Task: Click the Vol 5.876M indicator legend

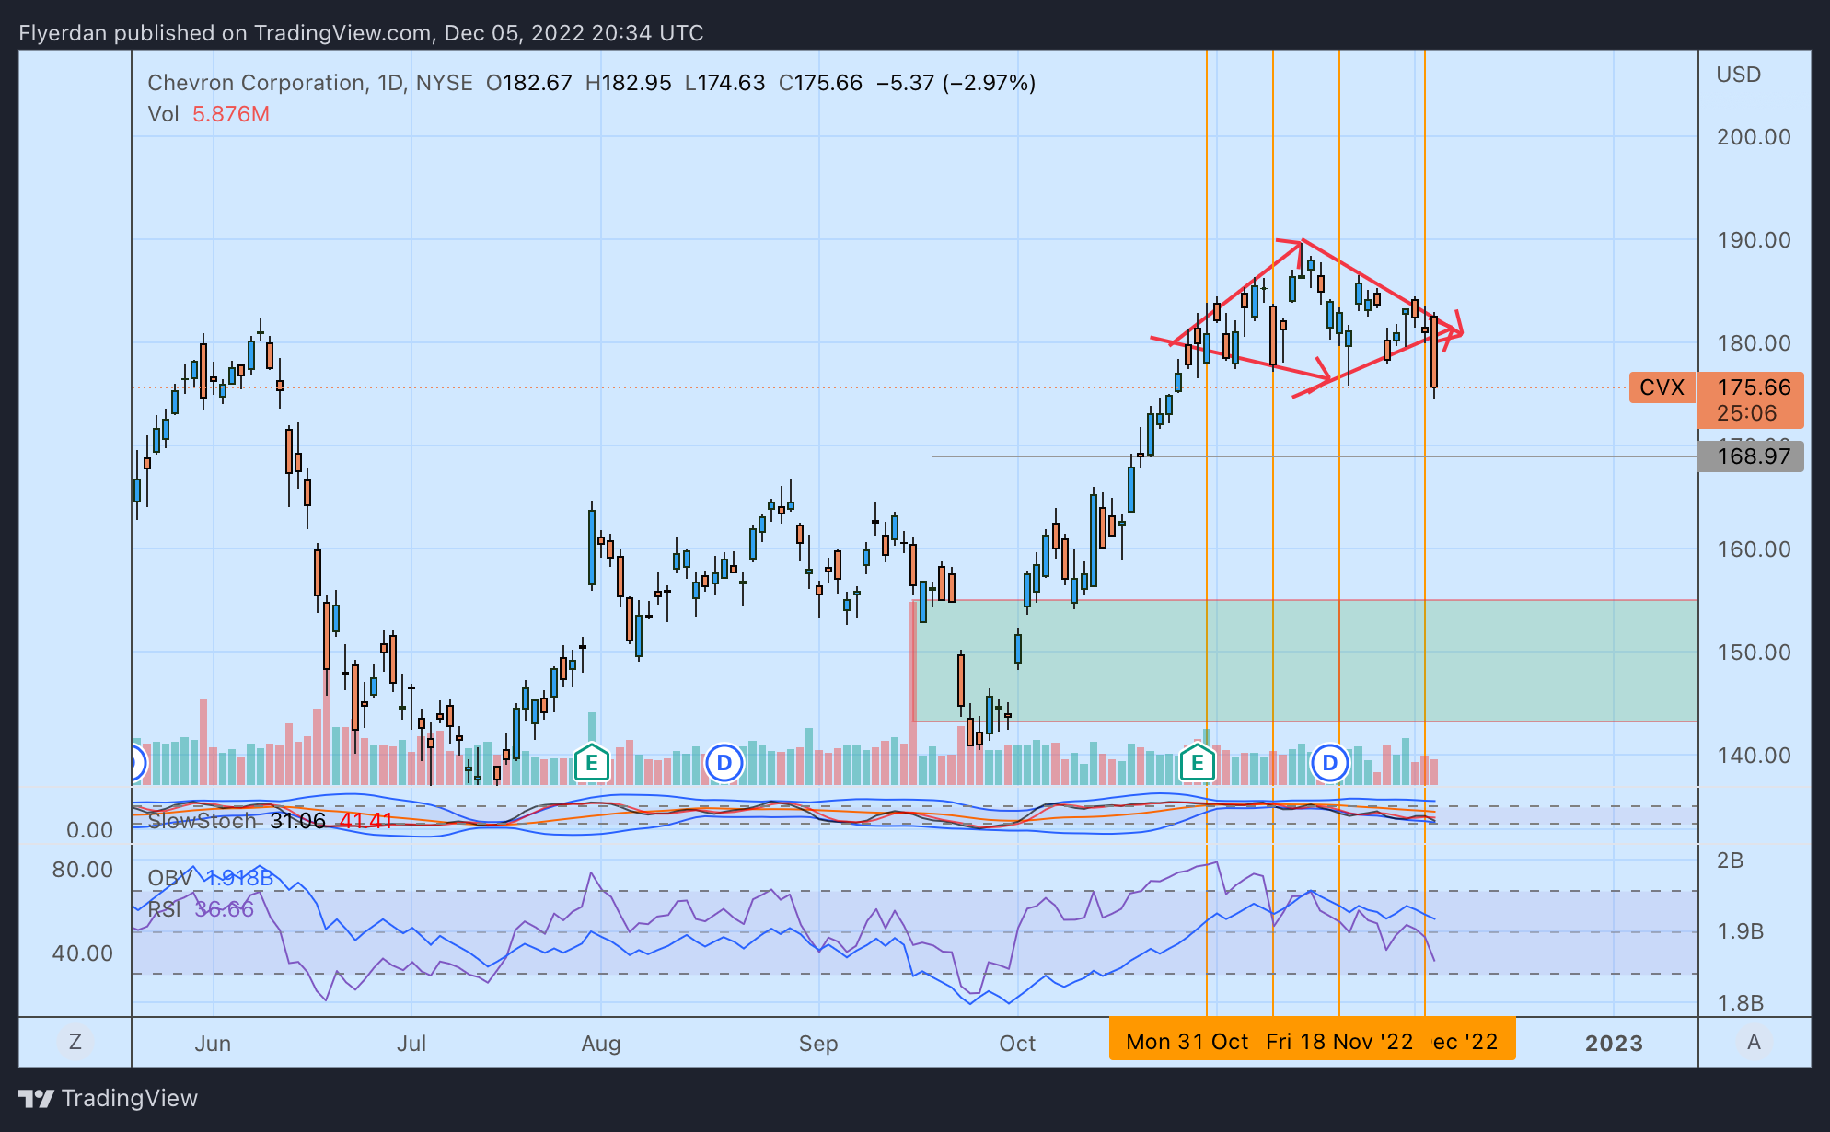Action: point(209,114)
